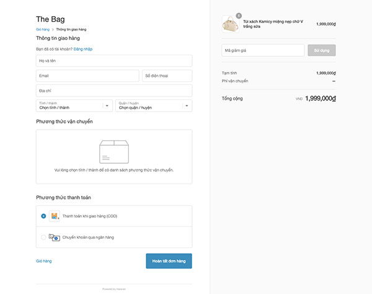
Task: Open the Tỉnh / thành dropdown
Action: 74,105
